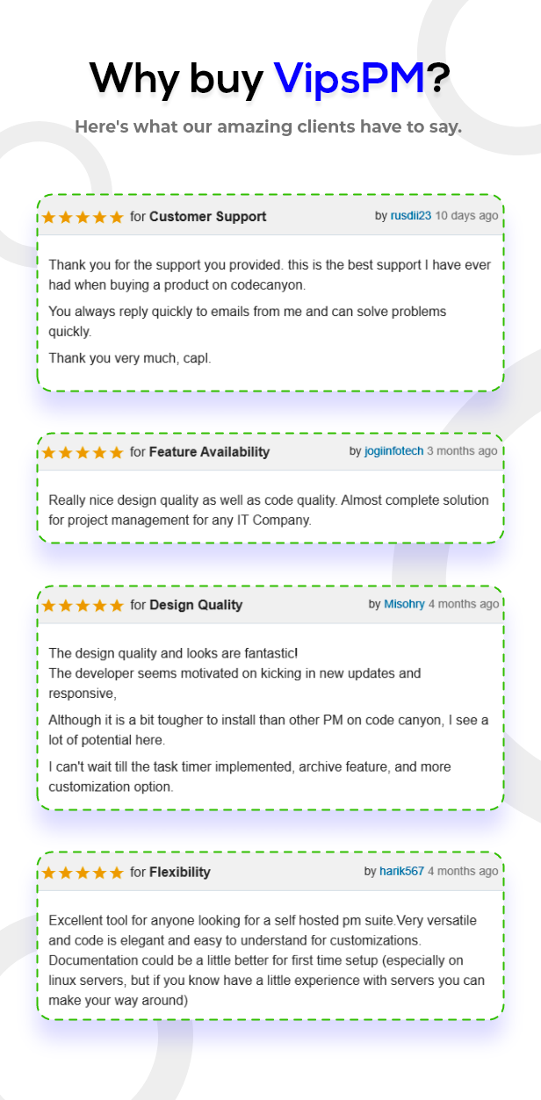This screenshot has height=1100, width=541.
Task: Click the star rating in Customer Support review
Action: [83, 217]
